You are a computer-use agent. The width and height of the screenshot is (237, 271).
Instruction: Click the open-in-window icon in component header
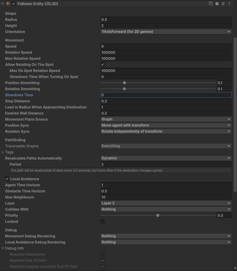click(211, 4)
